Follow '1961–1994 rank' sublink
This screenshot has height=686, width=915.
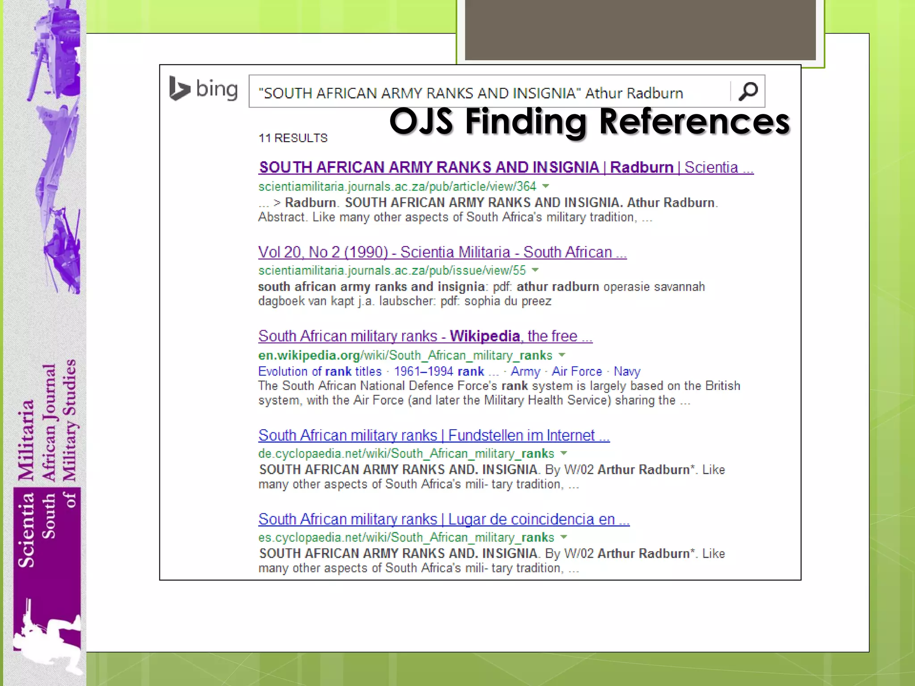(439, 371)
